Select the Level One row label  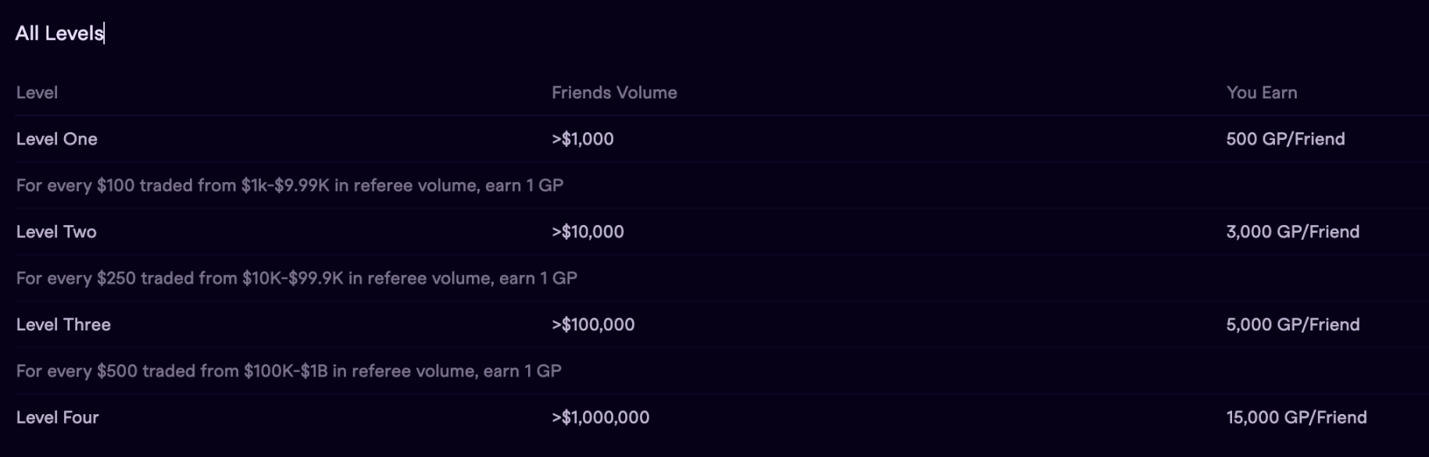click(57, 139)
